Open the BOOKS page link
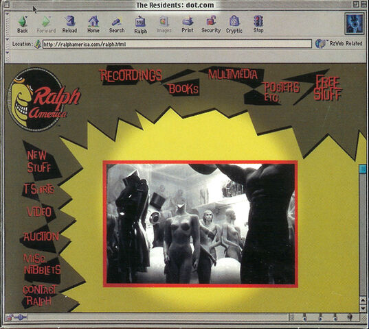This screenshot has height=329, width=369. pyautogui.click(x=183, y=88)
